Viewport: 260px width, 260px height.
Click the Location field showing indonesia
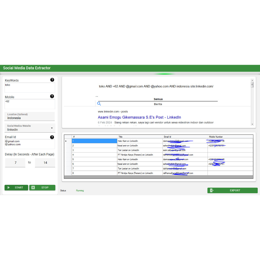point(30,116)
